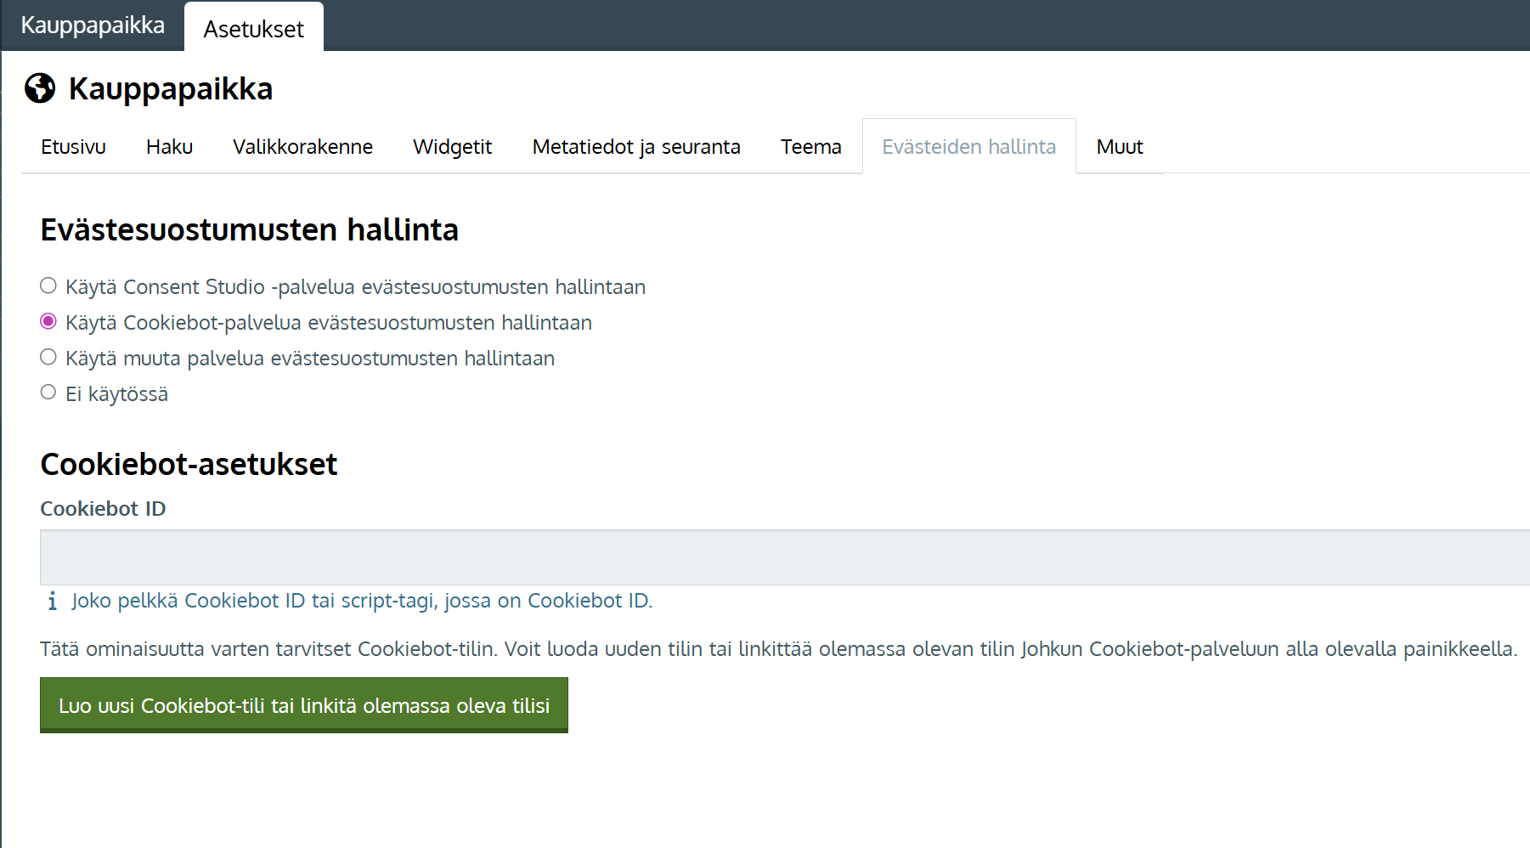Switch to the Teema tab

coord(810,147)
